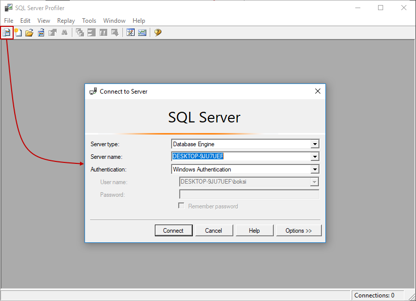Click the Authentication: label
The width and height of the screenshot is (416, 301).
click(x=108, y=169)
